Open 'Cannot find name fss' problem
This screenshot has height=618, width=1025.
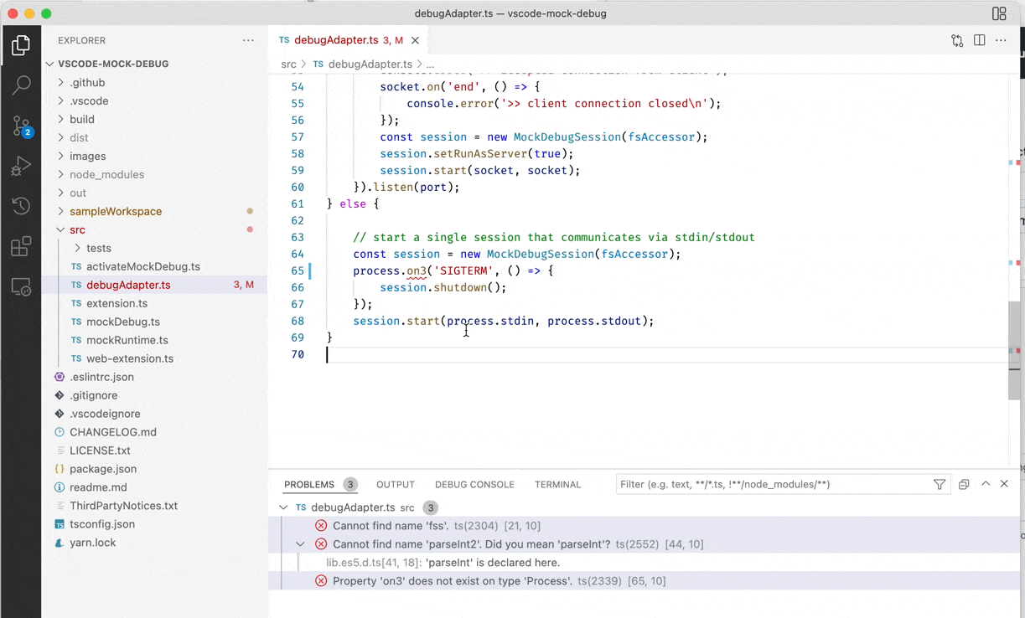(x=390, y=526)
